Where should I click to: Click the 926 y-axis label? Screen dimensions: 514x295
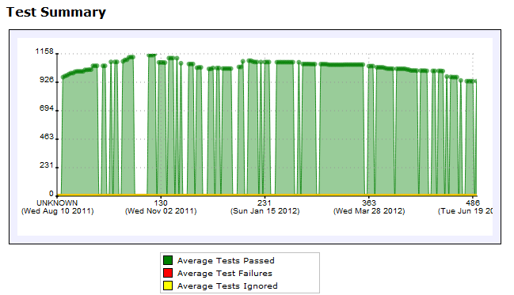tap(46, 80)
